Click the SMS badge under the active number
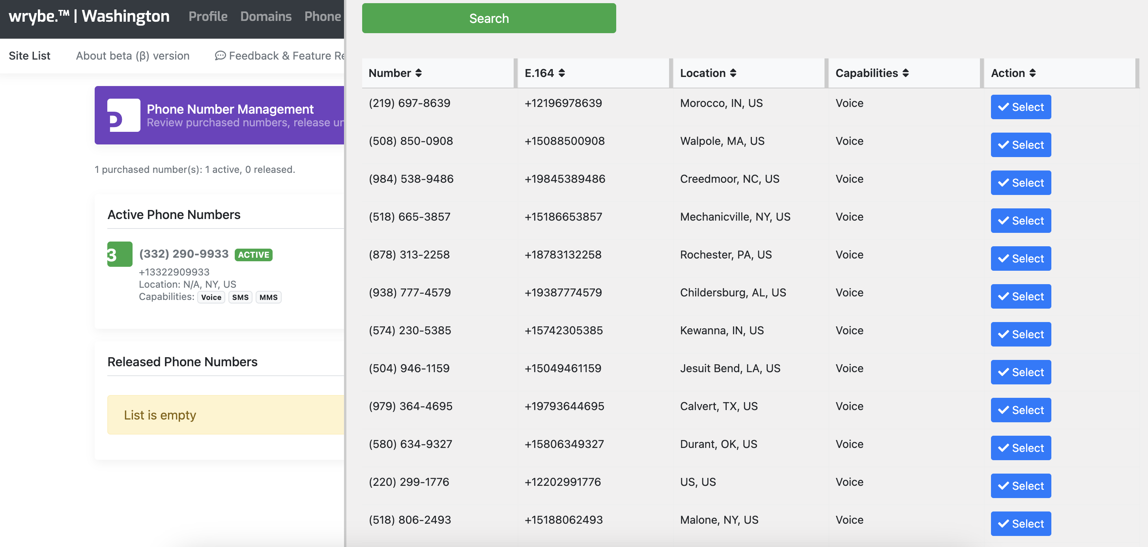1148x547 pixels. pyautogui.click(x=240, y=297)
